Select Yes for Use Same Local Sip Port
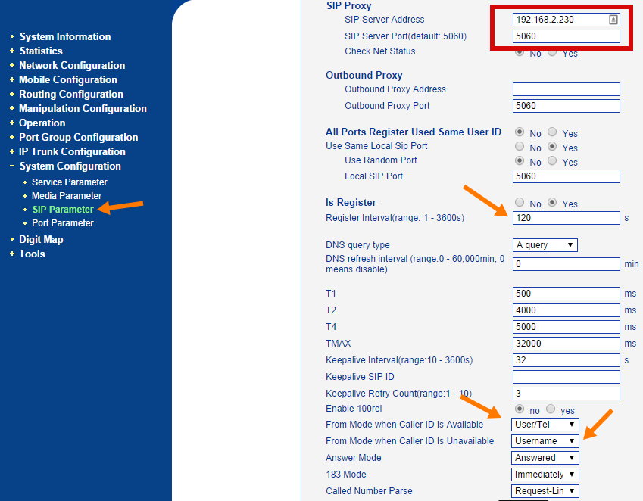 click(552, 146)
